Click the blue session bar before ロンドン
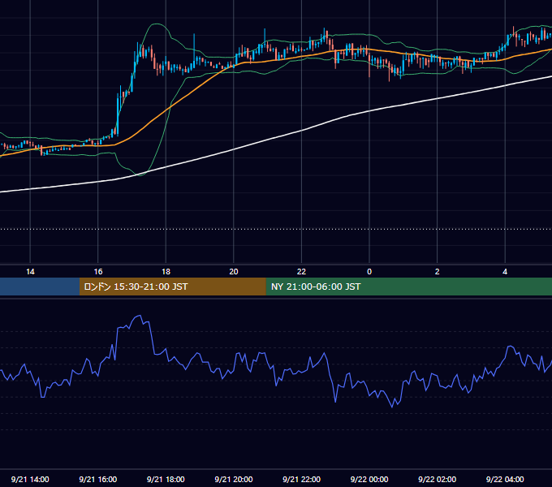Image resolution: width=552 pixels, height=487 pixels. [x=40, y=287]
